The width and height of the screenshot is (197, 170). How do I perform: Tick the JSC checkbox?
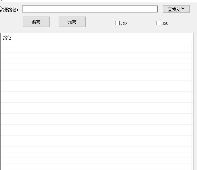click(159, 23)
